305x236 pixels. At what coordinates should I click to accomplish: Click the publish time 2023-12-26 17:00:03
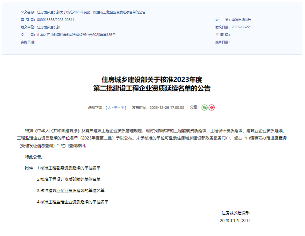click(167, 108)
